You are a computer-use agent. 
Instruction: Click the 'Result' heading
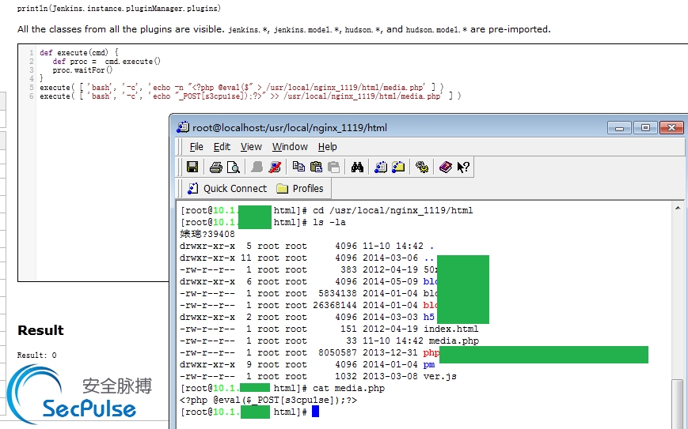point(40,330)
